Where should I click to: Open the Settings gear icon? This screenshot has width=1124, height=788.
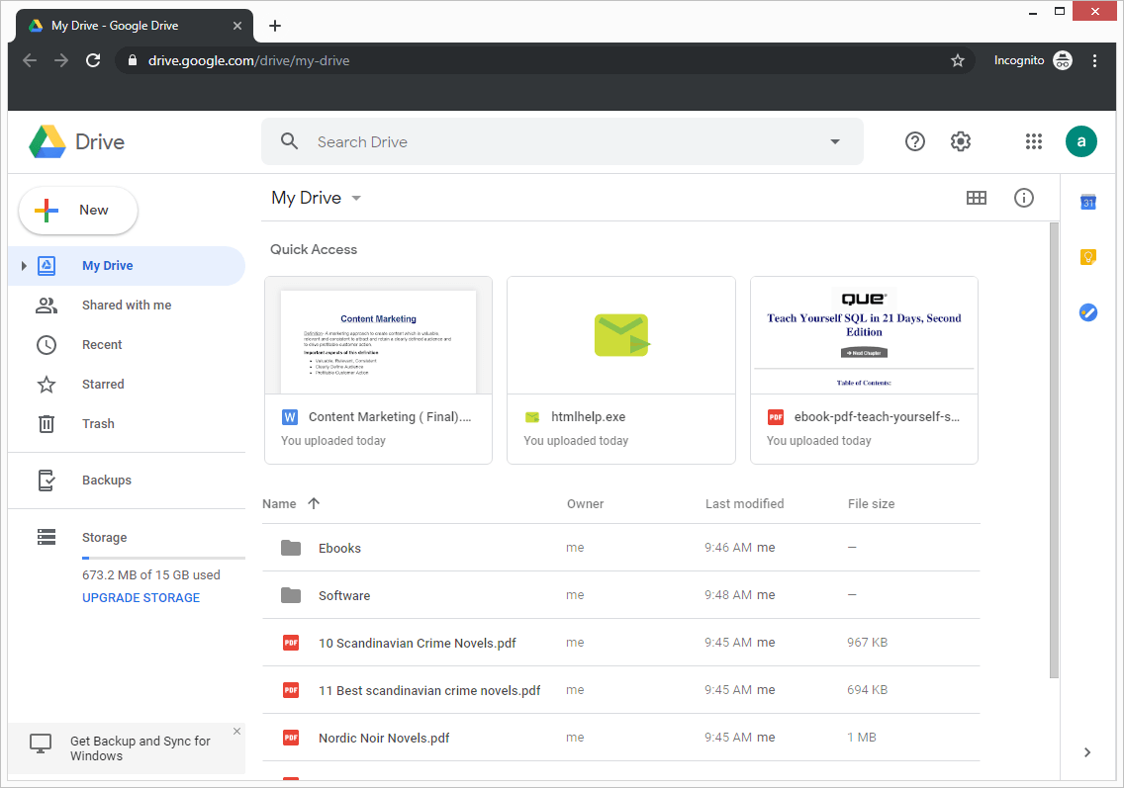click(x=961, y=141)
